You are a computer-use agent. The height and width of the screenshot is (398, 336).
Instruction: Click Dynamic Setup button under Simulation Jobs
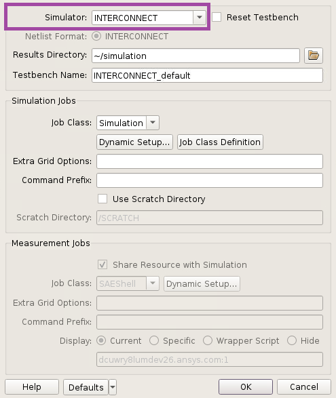[134, 142]
